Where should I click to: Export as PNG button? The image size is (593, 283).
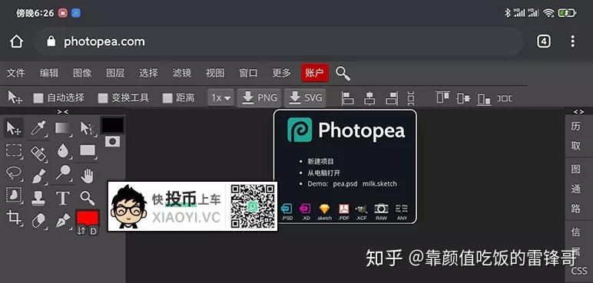(260, 98)
